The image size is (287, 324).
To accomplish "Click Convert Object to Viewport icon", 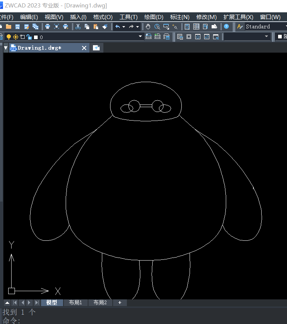I will pos(207,37).
